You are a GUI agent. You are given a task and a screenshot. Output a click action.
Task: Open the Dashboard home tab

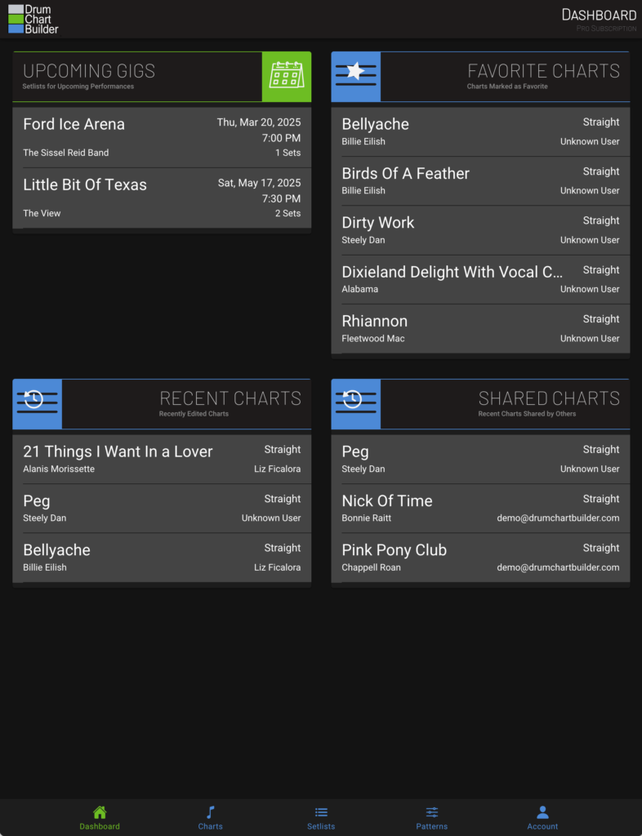click(100, 817)
